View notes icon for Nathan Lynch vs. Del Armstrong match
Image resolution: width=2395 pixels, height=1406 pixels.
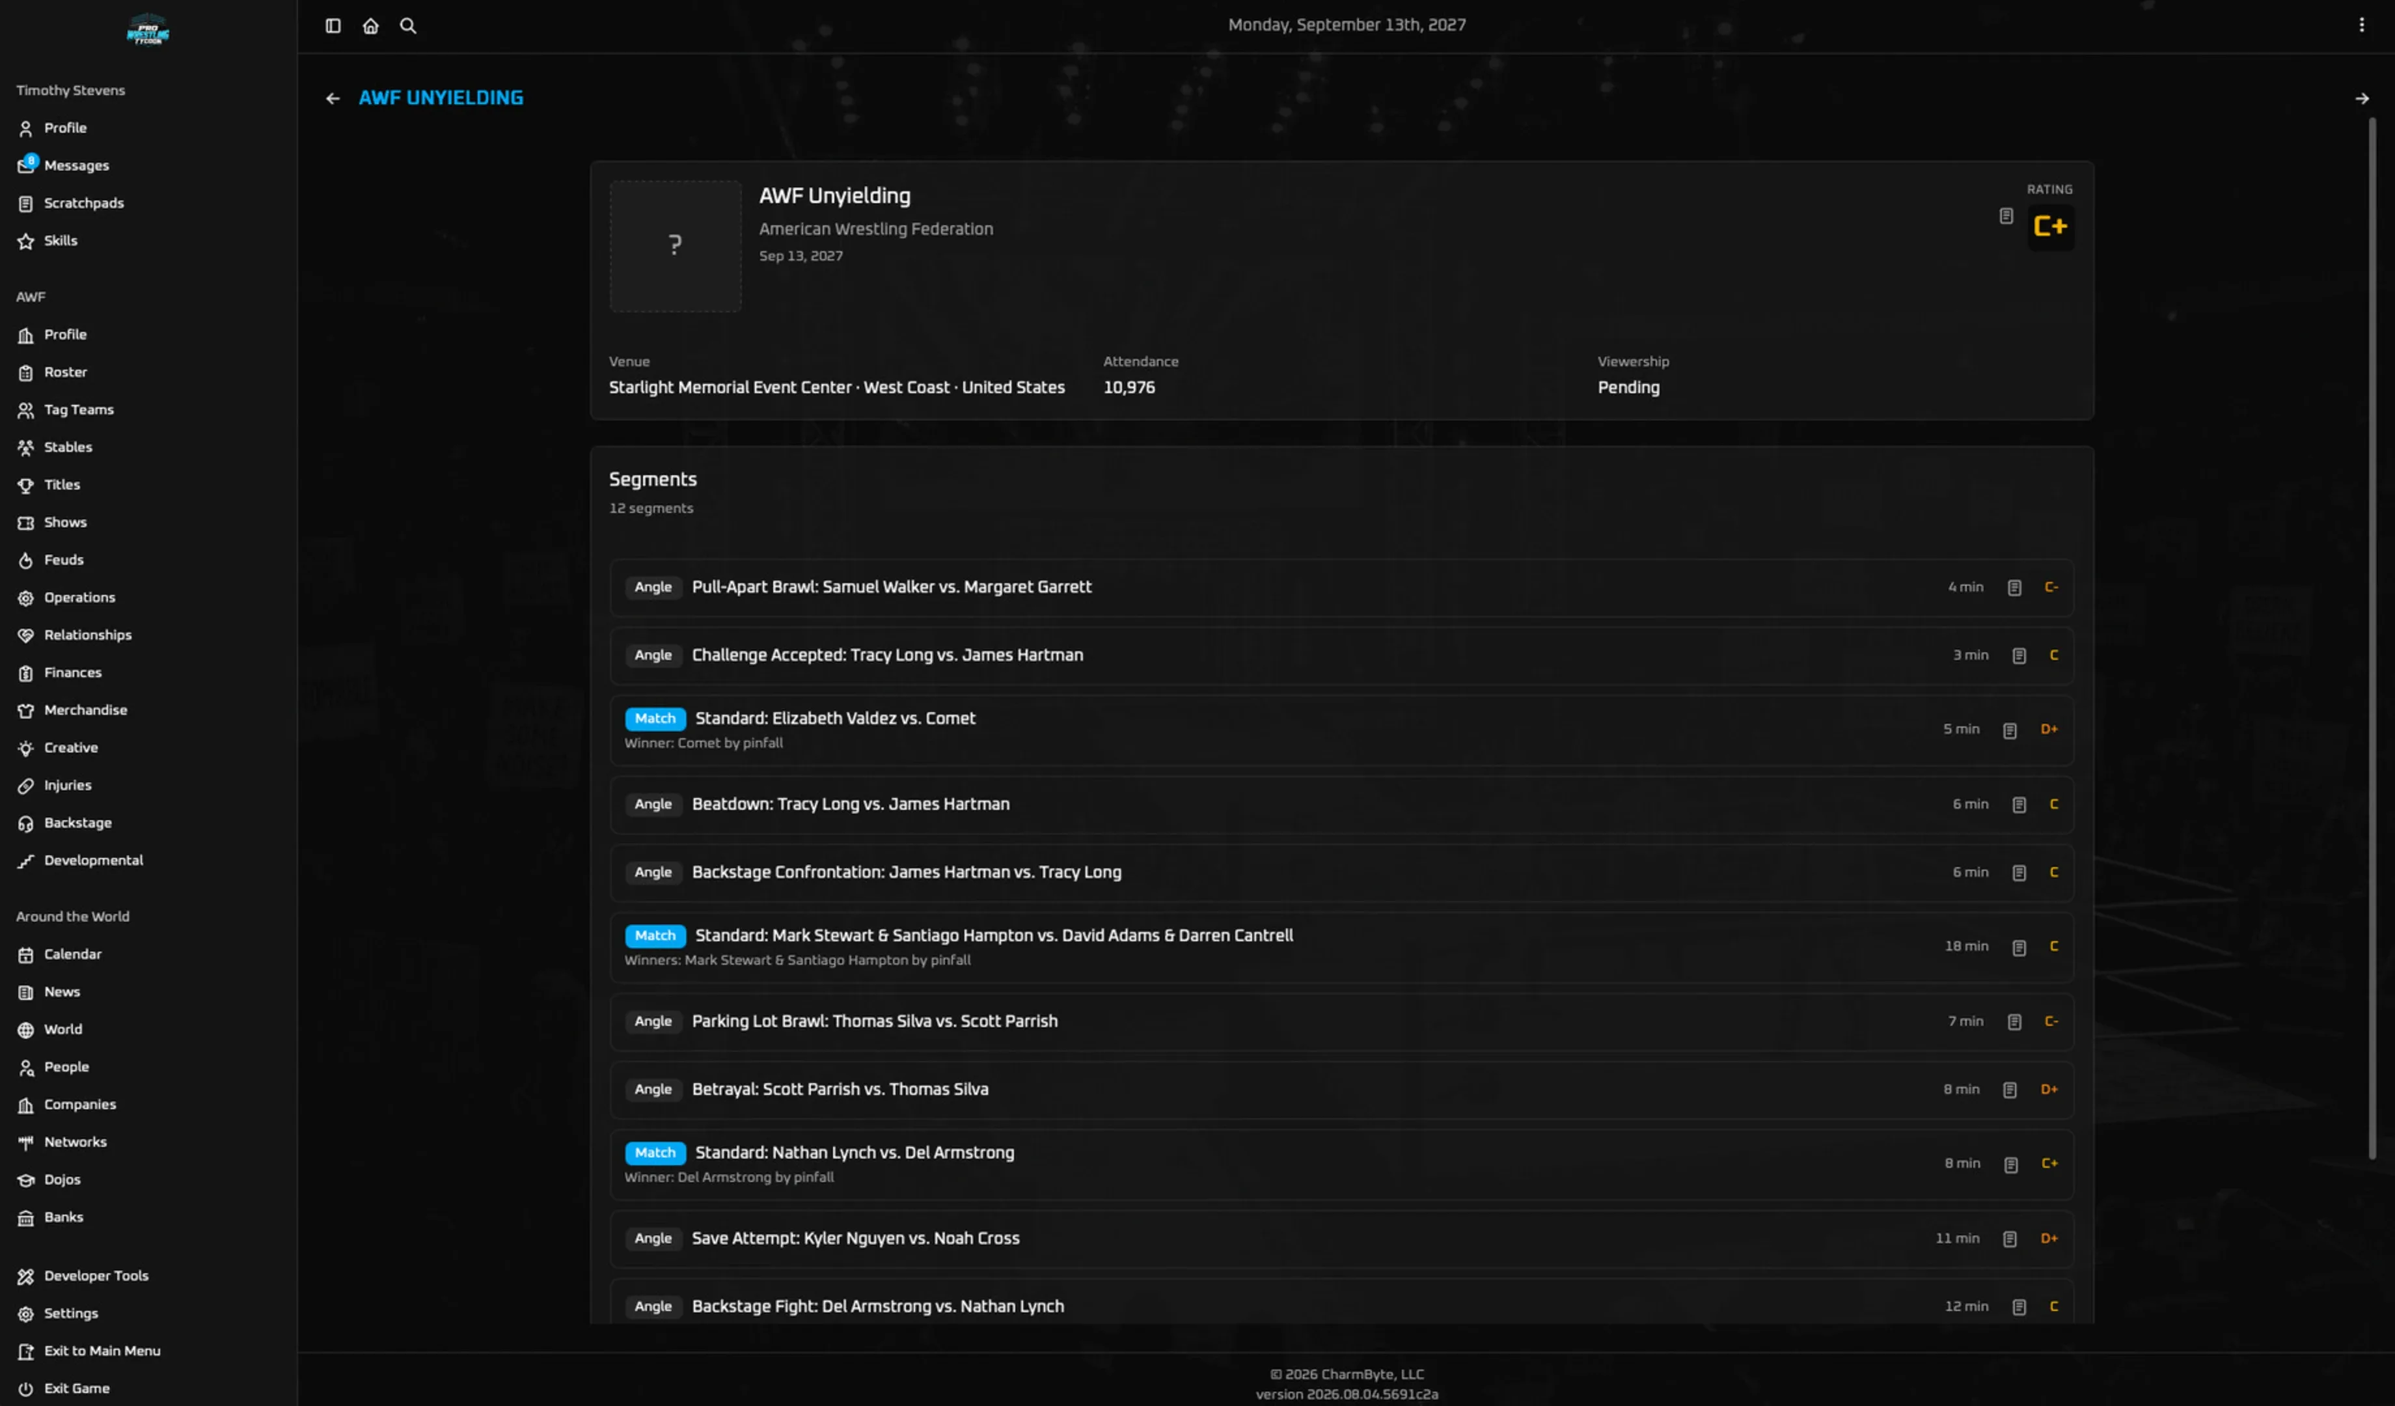tap(2010, 1165)
